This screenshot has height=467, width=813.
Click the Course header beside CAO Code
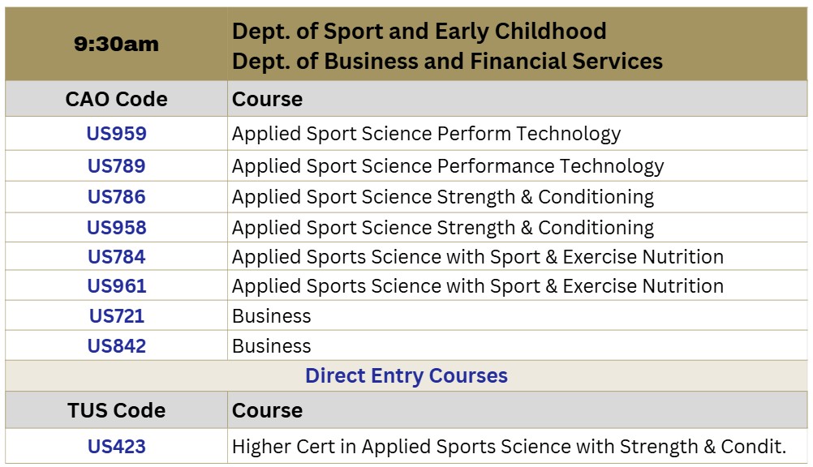click(267, 99)
